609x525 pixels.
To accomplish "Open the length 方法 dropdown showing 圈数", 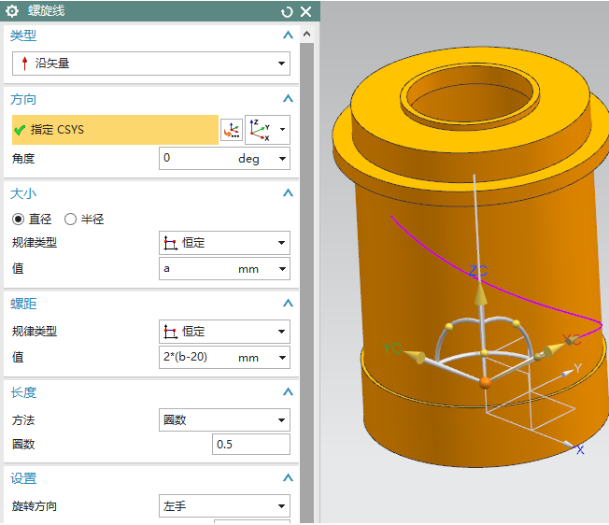I will [224, 420].
